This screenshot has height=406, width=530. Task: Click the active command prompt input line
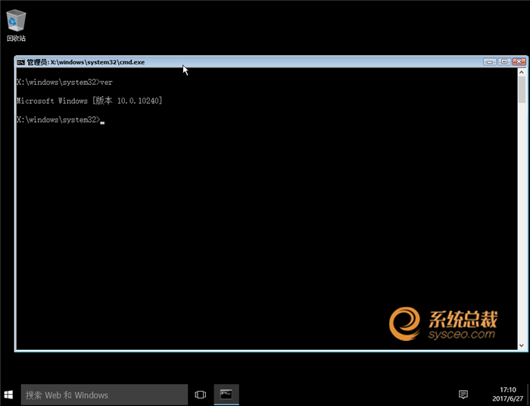(x=61, y=120)
